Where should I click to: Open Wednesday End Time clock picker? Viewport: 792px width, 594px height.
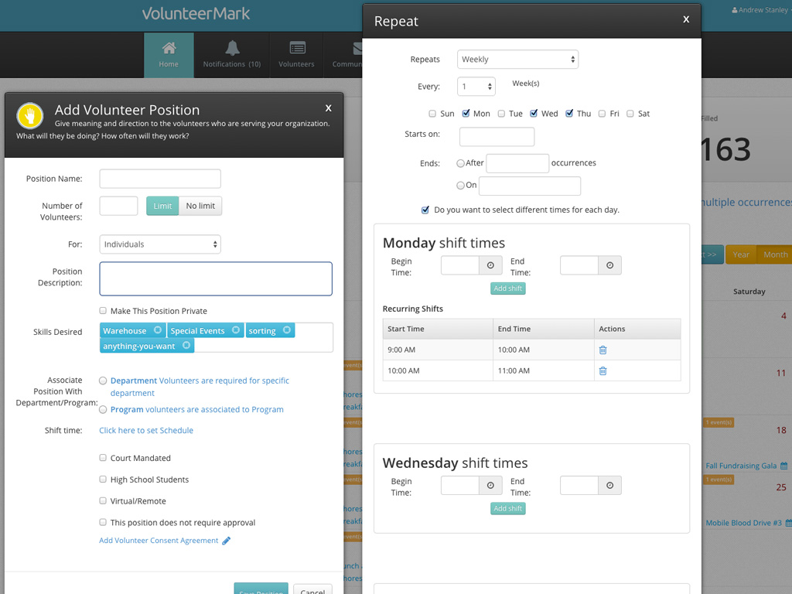[x=609, y=486]
